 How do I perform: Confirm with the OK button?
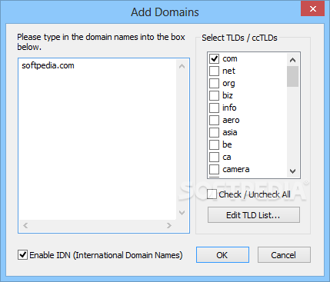(222, 255)
